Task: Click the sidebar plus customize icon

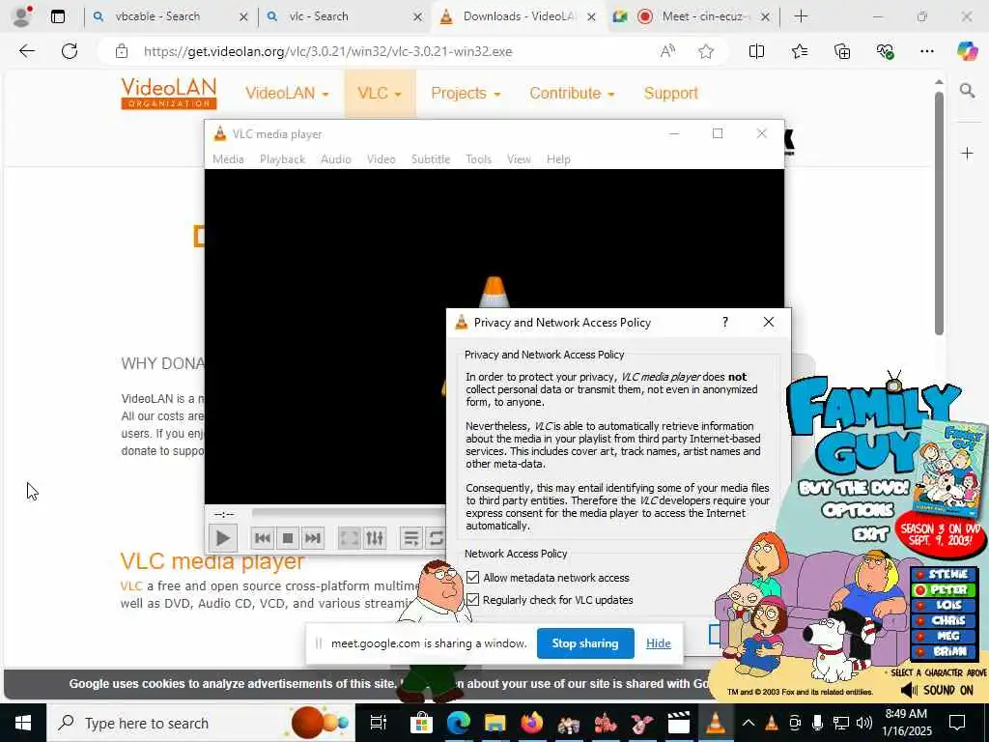Action: pos(967,154)
